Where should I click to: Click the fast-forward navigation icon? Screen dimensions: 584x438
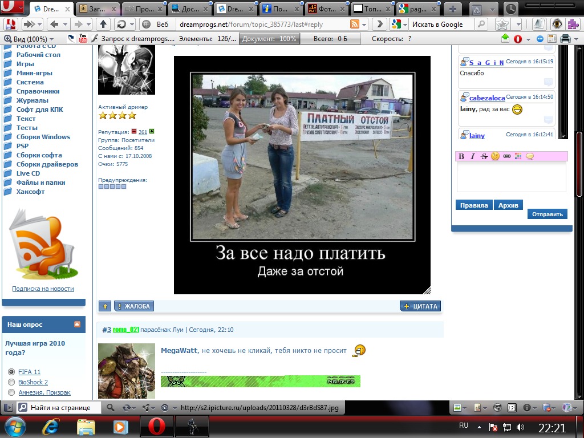pyautogui.click(x=29, y=25)
